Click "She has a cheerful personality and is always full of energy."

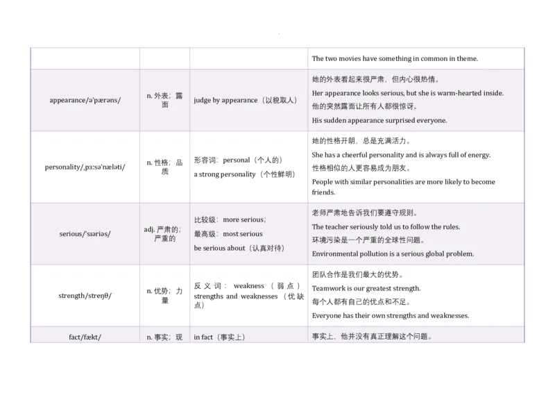(x=401, y=155)
